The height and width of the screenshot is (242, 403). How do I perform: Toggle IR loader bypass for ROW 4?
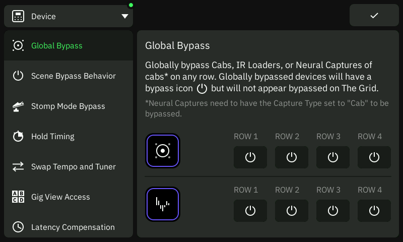(x=374, y=211)
